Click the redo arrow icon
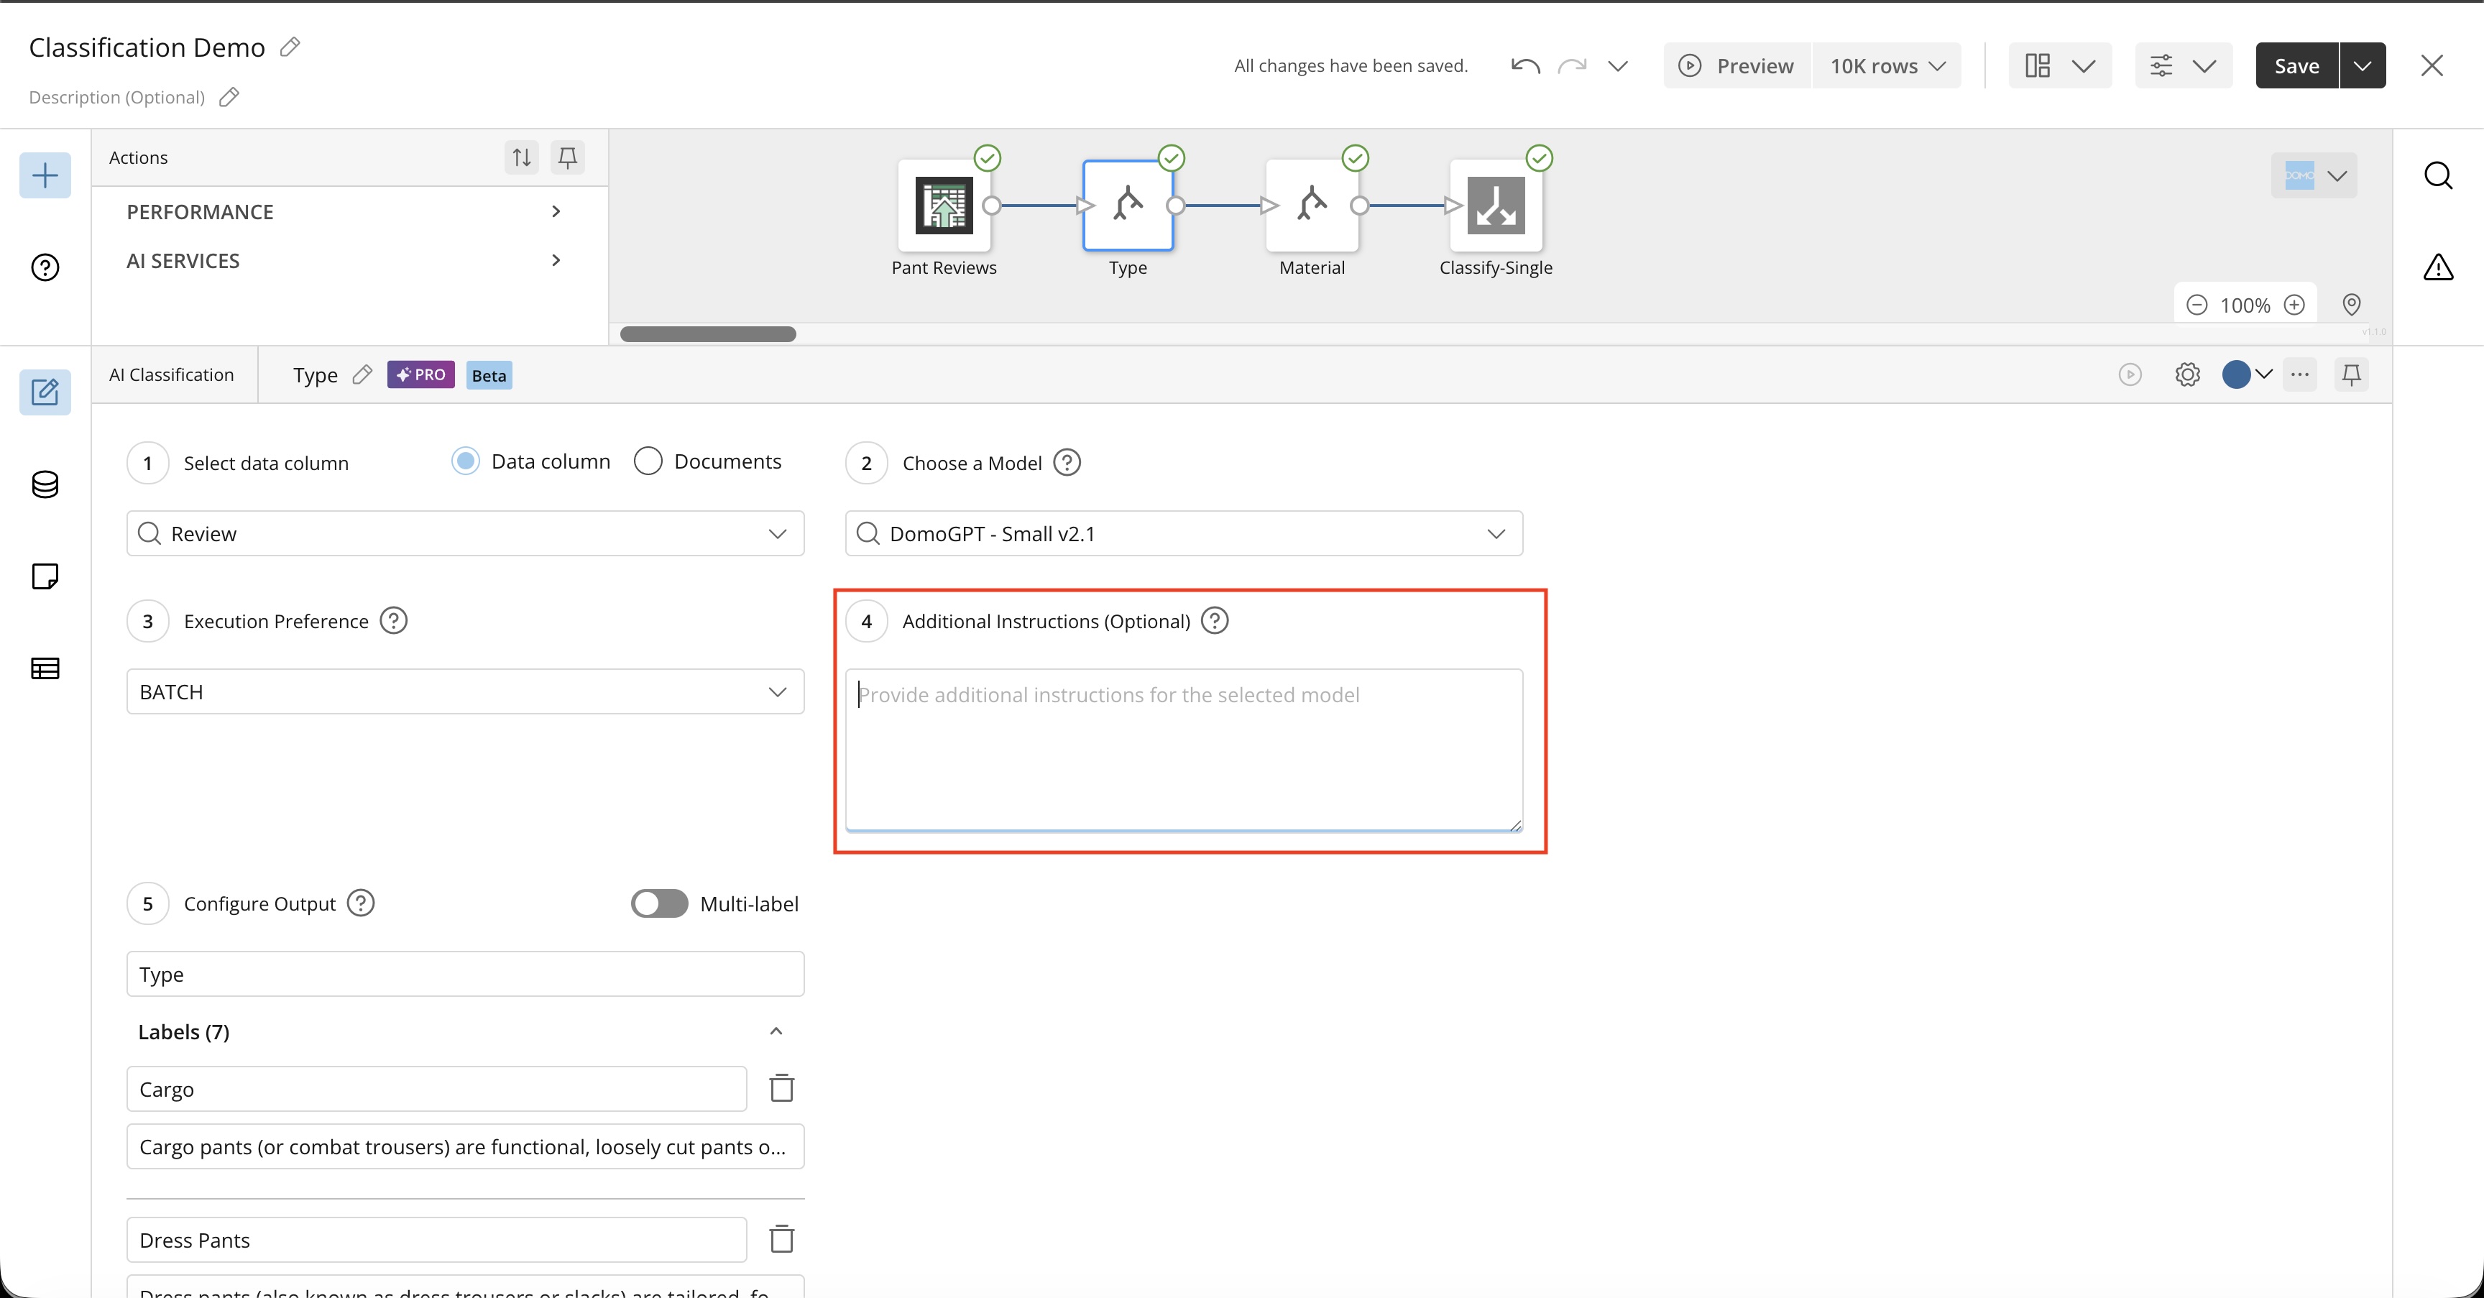 click(1572, 65)
